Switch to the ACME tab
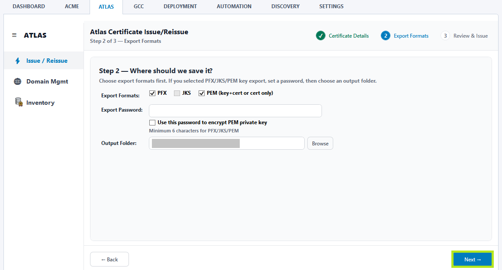This screenshot has height=270, width=502. pos(72,6)
